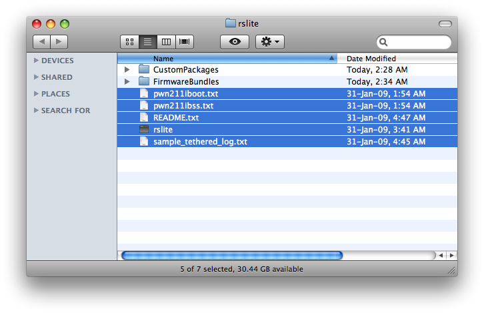Screen dimensions: 484x313
Task: Go back to previous folder
Action: coord(41,42)
